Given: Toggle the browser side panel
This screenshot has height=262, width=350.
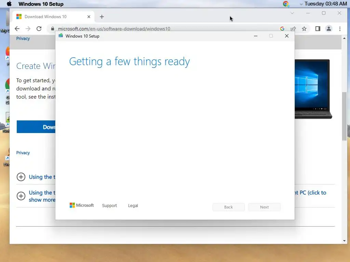Looking at the screenshot, I should coord(318,29).
